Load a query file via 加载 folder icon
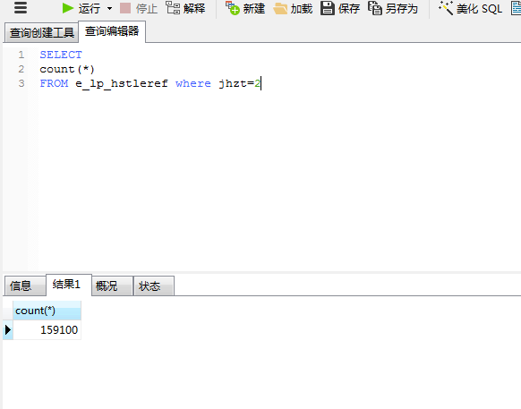Viewport: 521px width, 409px height. click(x=280, y=9)
